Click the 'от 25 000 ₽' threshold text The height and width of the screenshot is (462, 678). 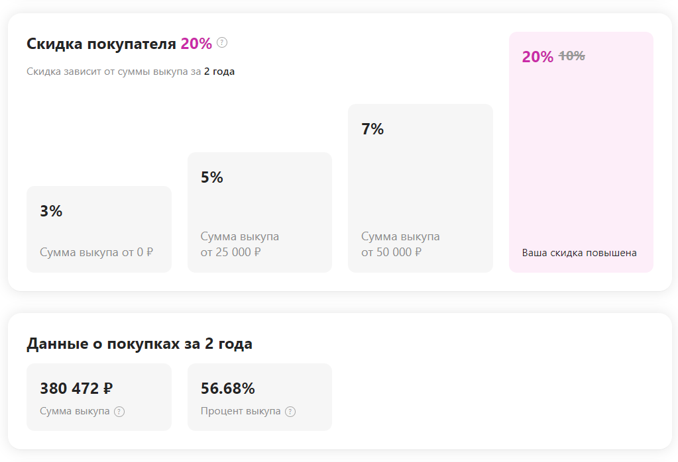[x=231, y=252]
